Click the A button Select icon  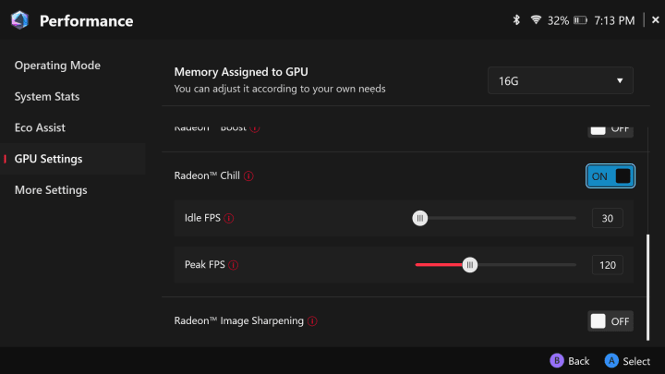(611, 361)
